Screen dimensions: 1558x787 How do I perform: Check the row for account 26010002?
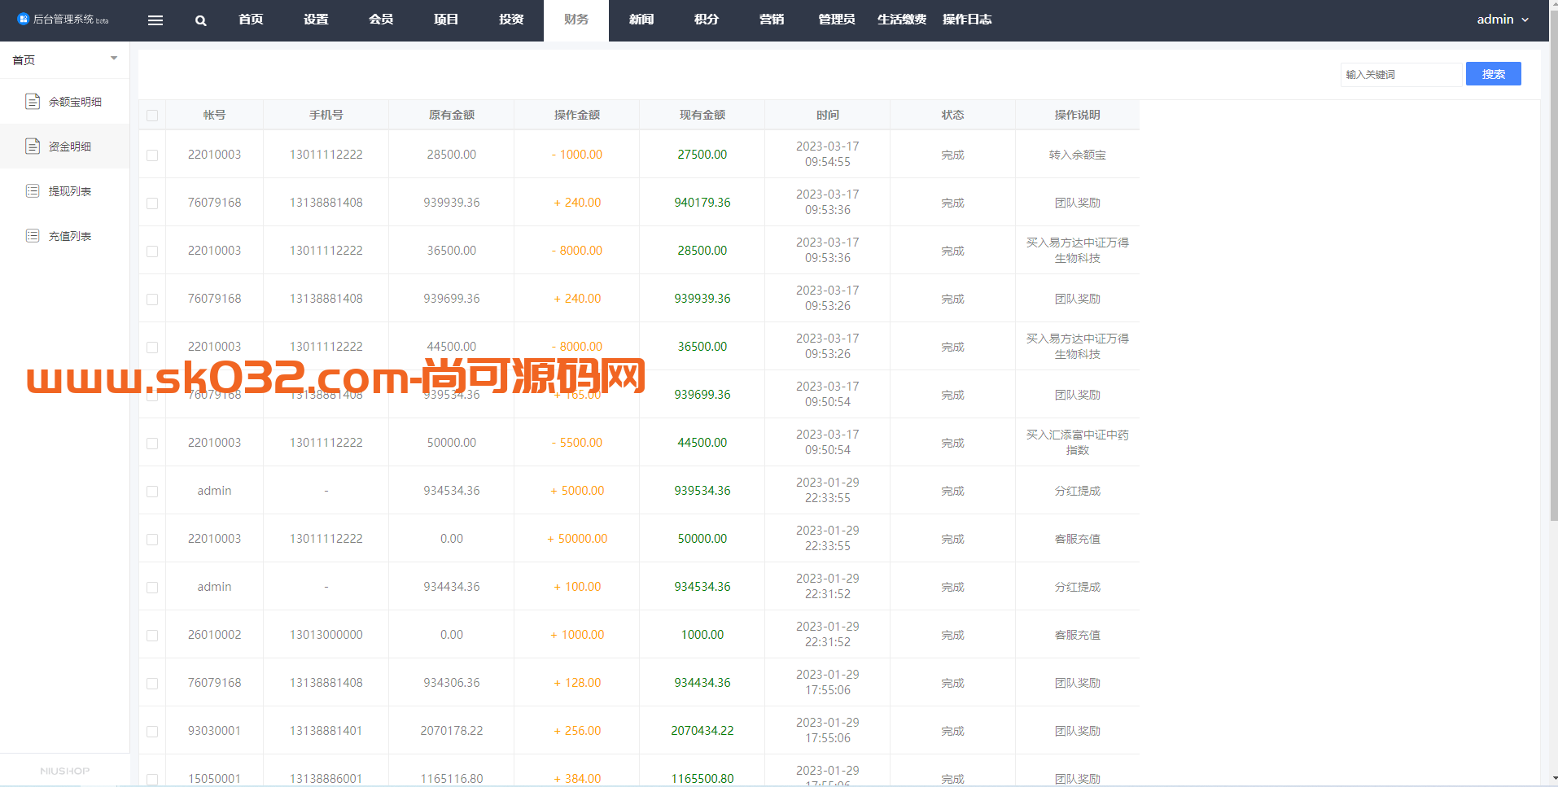coord(152,635)
